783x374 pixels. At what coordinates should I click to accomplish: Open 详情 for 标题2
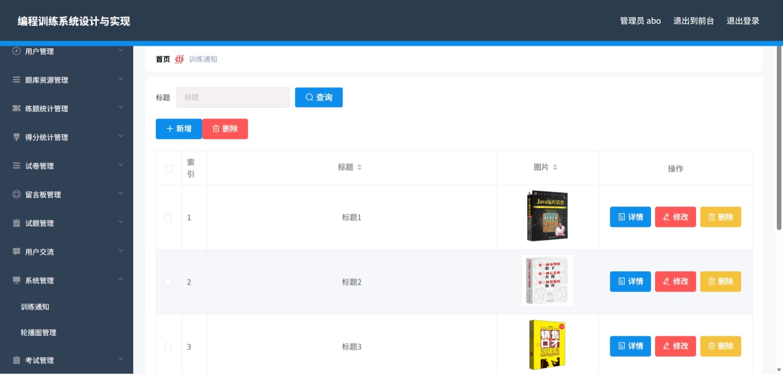coord(630,281)
